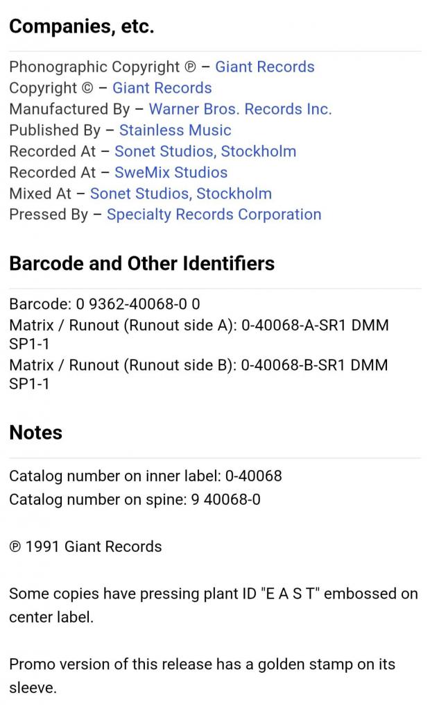The height and width of the screenshot is (711, 430).
Task: Visit the SweMix Studios link
Action: click(171, 172)
